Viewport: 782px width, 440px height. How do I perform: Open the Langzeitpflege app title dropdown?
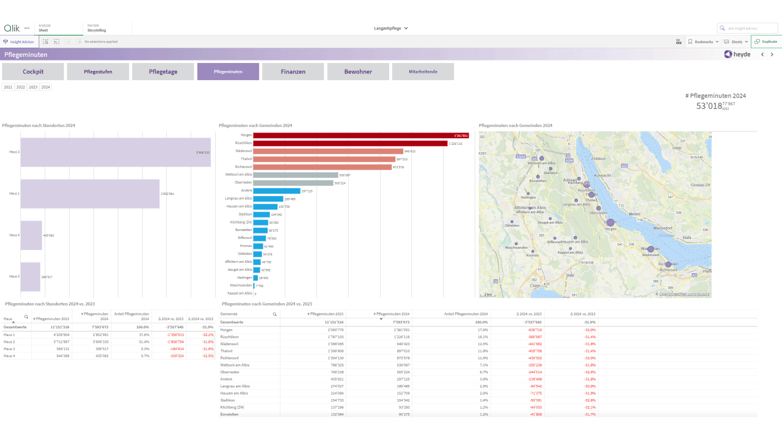391,28
